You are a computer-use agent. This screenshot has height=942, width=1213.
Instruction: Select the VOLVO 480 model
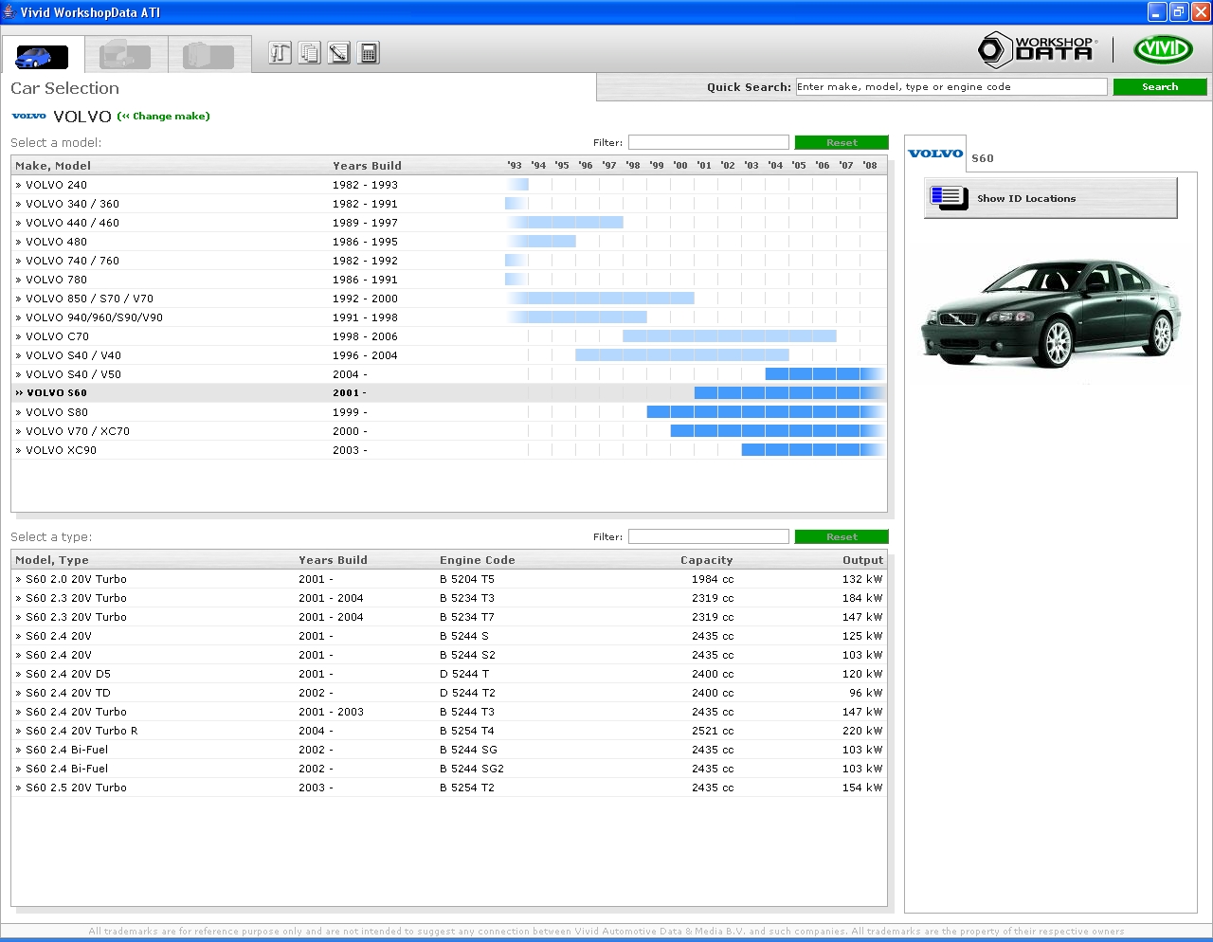coord(449,242)
